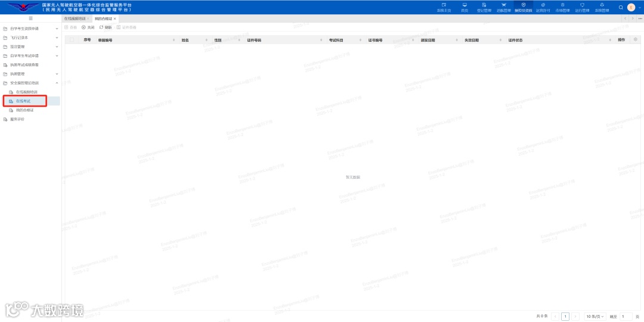Select page 1 in pagination
This screenshot has height=322, width=644.
[x=565, y=316]
